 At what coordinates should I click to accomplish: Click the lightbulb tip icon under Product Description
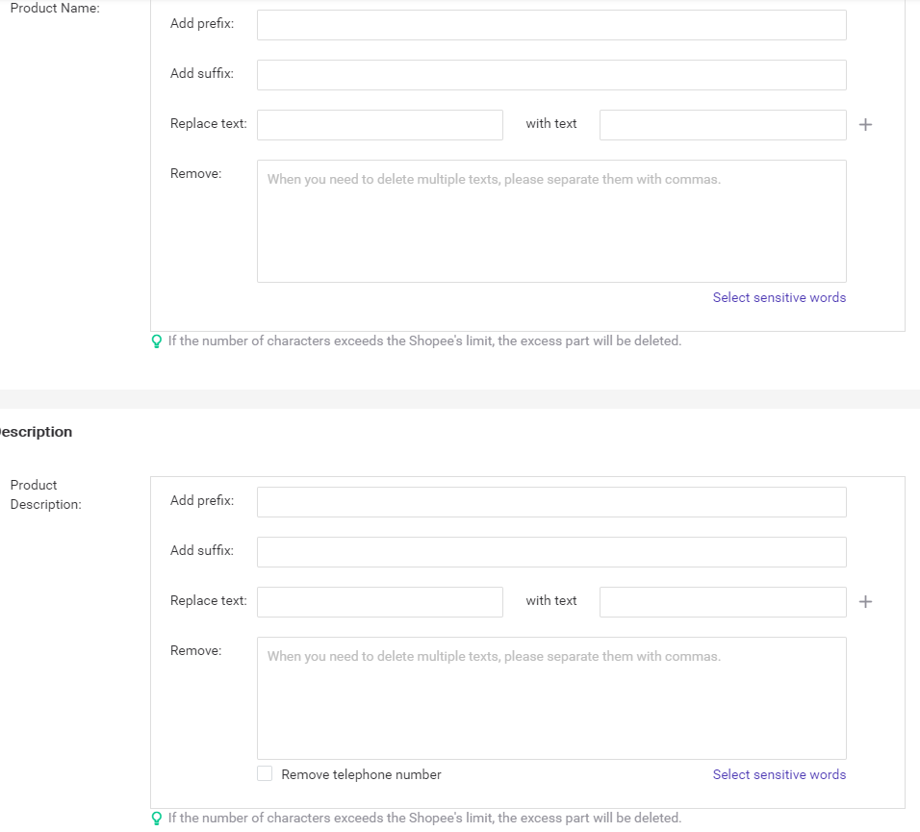coord(157,819)
